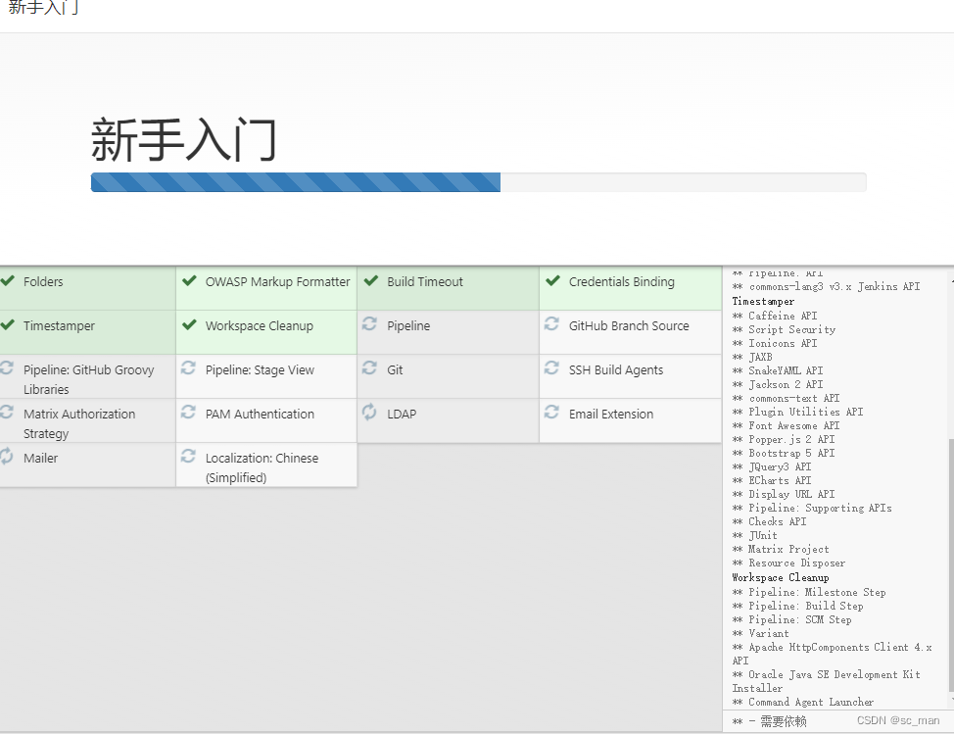This screenshot has width=954, height=735.
Task: Click the bold Timestamper line in the log
Action: click(763, 301)
